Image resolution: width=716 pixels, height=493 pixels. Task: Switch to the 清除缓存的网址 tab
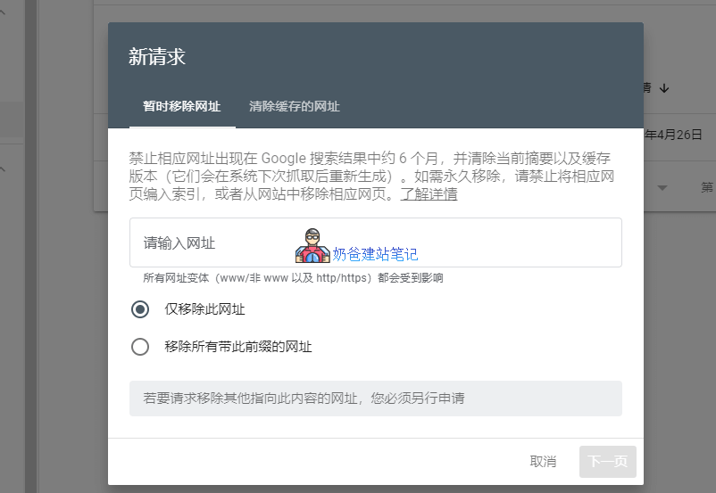(x=294, y=106)
